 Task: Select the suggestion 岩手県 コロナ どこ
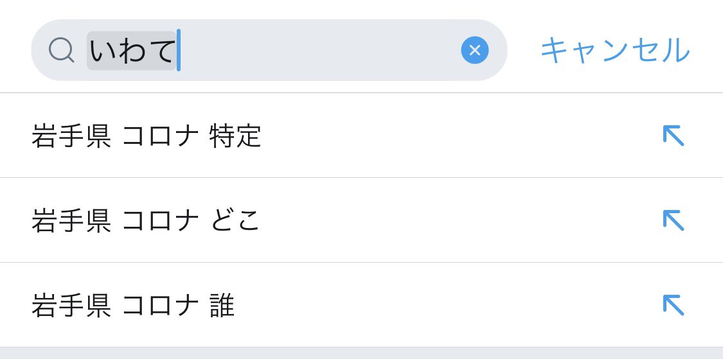361,220
